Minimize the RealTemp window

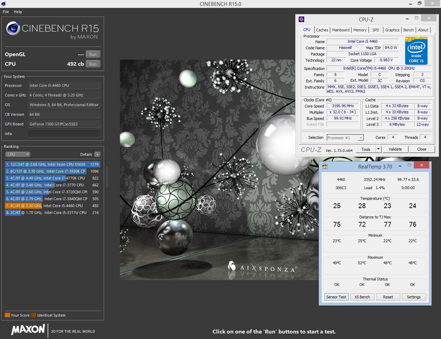coord(400,166)
